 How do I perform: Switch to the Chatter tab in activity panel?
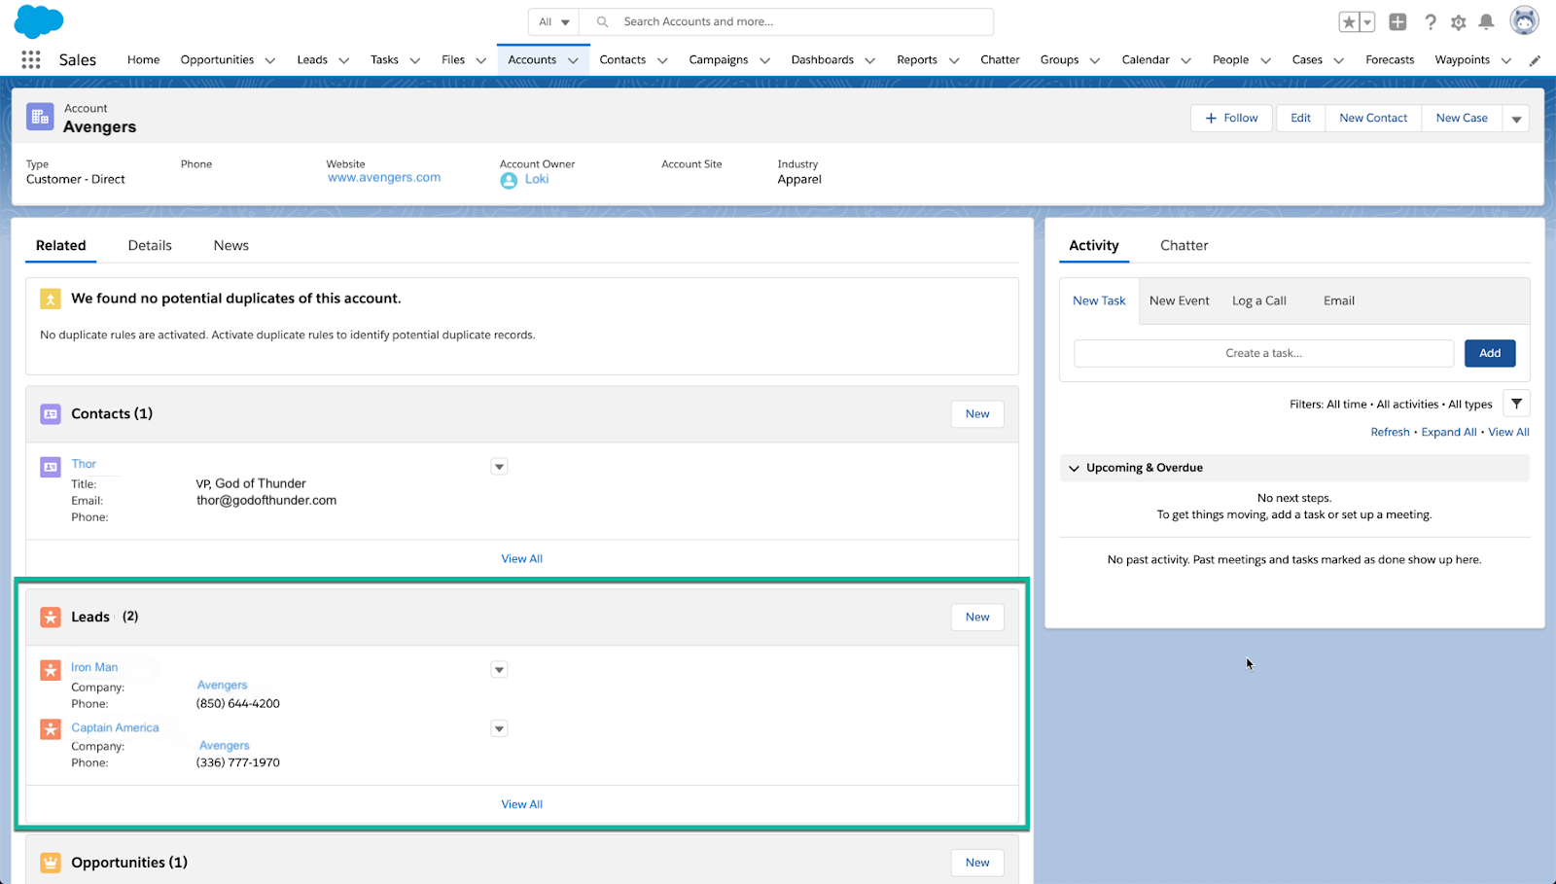[x=1184, y=245]
